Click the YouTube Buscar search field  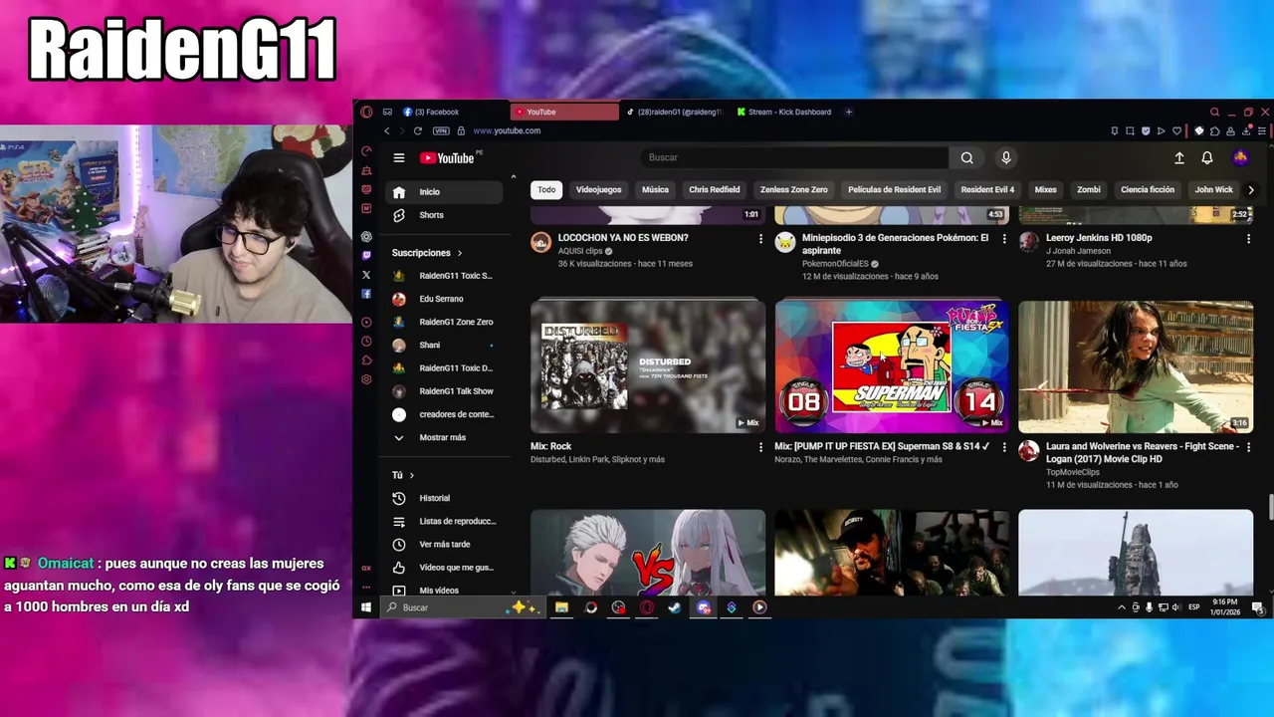[794, 157]
